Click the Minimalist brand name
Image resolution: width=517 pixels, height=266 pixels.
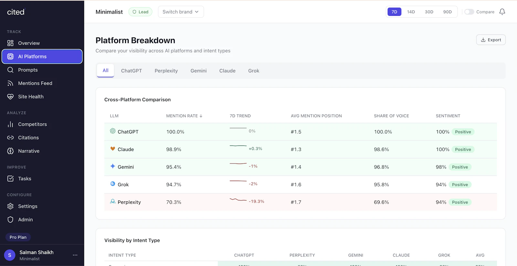109,12
